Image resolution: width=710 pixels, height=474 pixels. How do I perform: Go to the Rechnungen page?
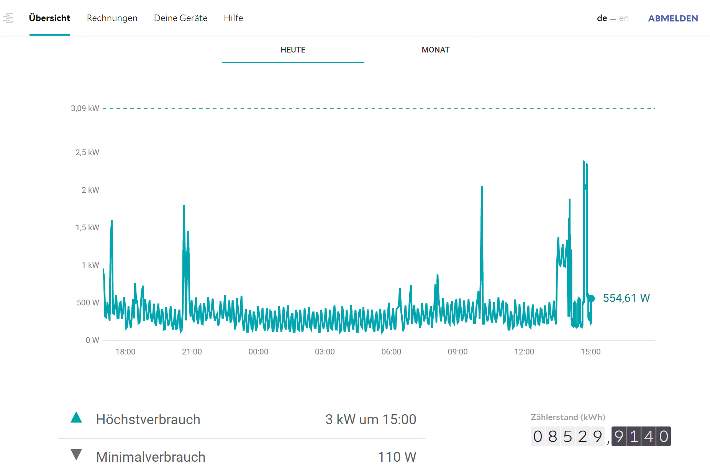click(112, 18)
